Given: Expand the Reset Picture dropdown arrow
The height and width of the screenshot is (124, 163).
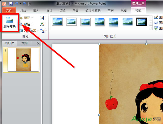Looking at the screenshot, I should [x=46, y=31].
